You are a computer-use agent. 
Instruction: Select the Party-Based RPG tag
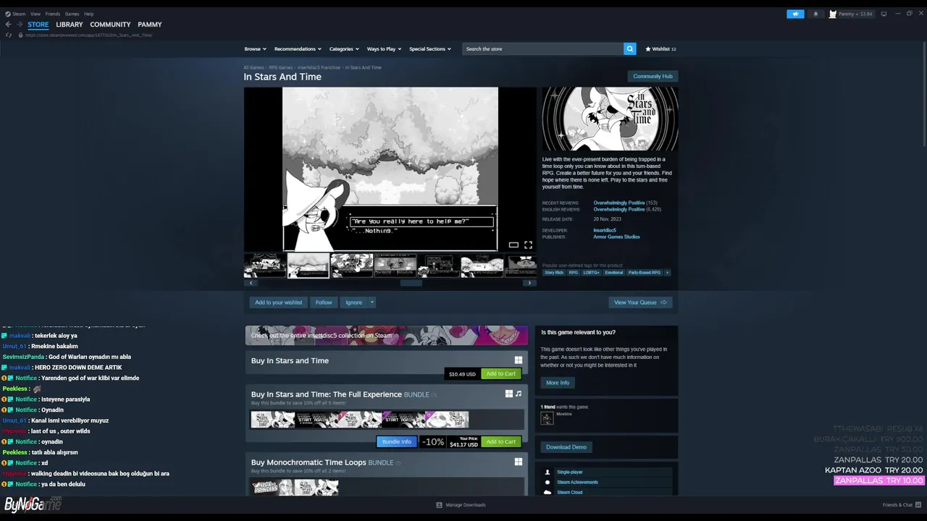pyautogui.click(x=645, y=273)
